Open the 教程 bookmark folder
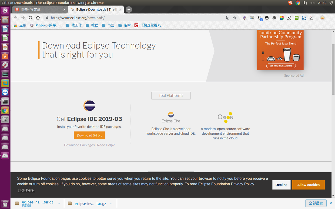 (x=92, y=25)
